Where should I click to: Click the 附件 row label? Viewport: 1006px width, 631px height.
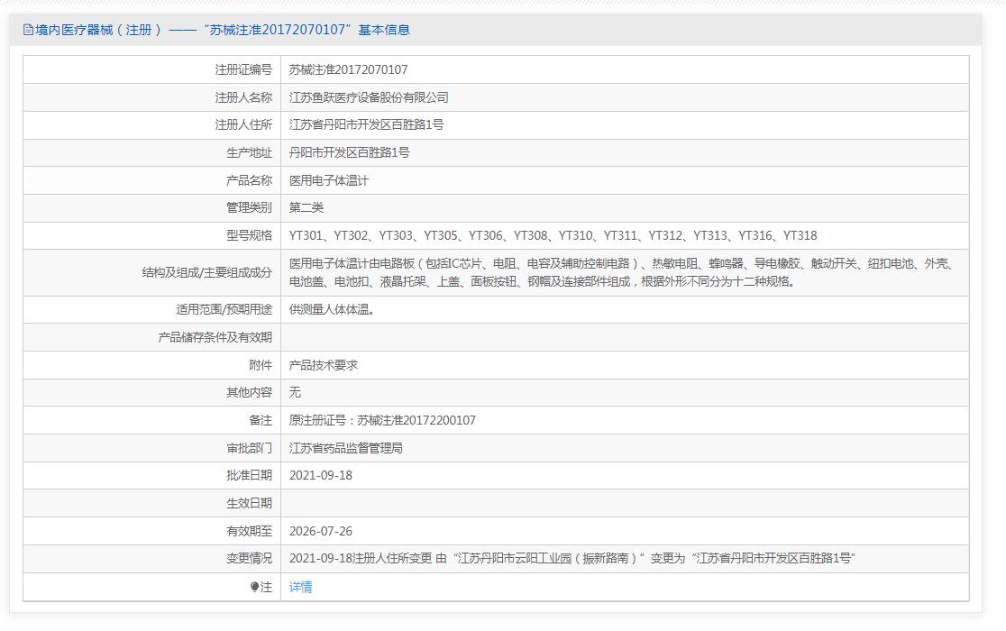click(261, 365)
